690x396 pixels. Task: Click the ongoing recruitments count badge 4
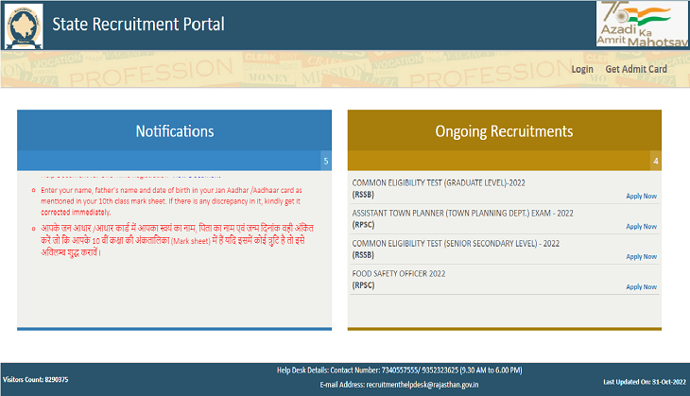(656, 161)
